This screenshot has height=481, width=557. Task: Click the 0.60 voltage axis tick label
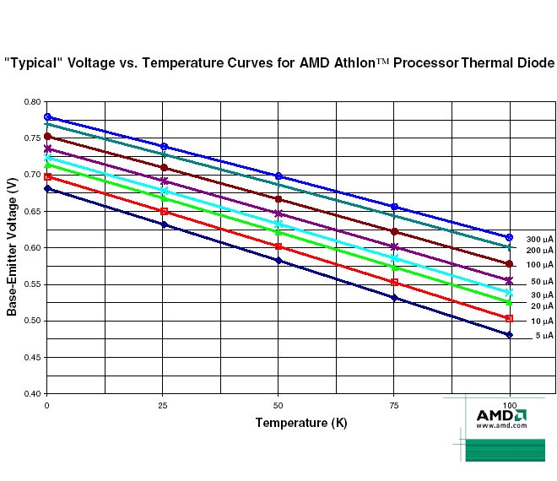point(33,247)
